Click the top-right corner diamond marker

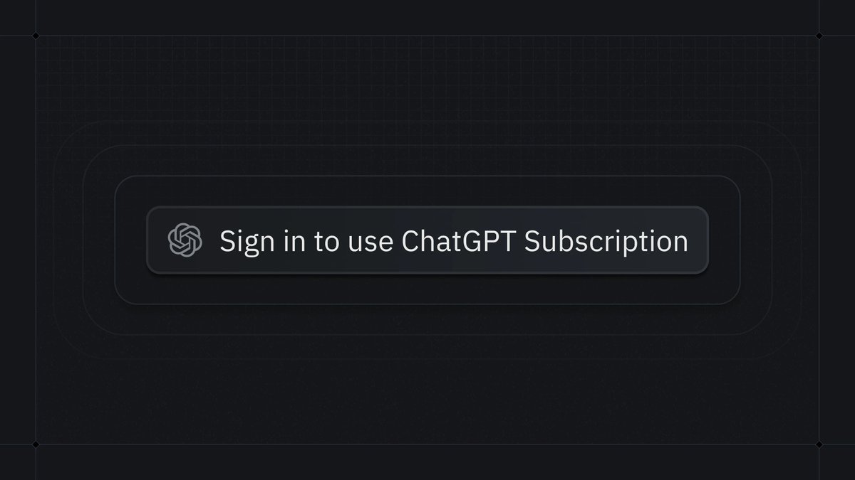tap(819, 36)
